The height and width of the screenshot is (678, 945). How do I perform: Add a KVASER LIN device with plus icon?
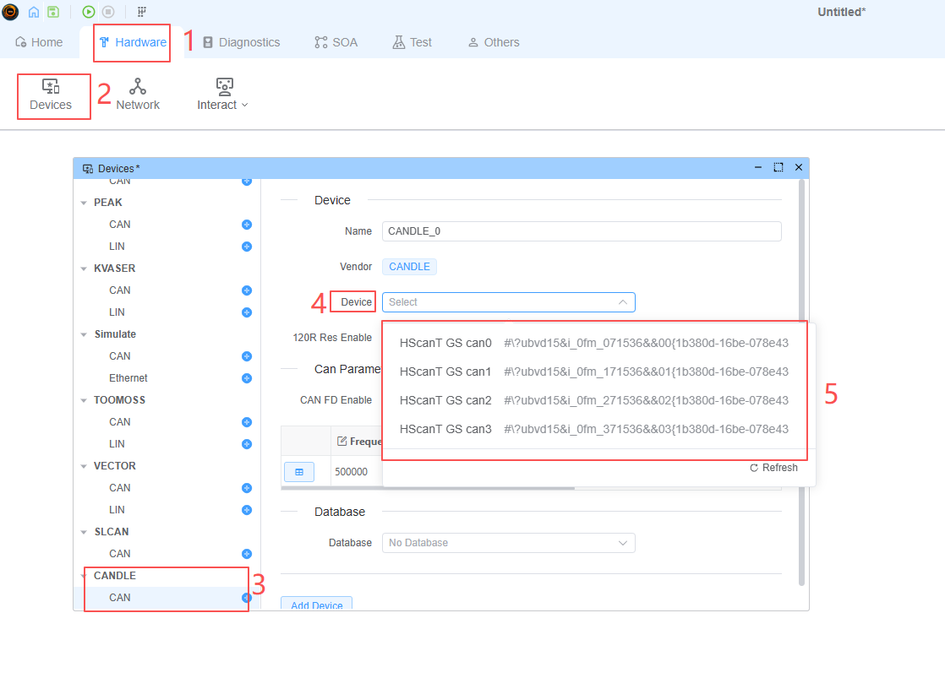[x=247, y=312]
